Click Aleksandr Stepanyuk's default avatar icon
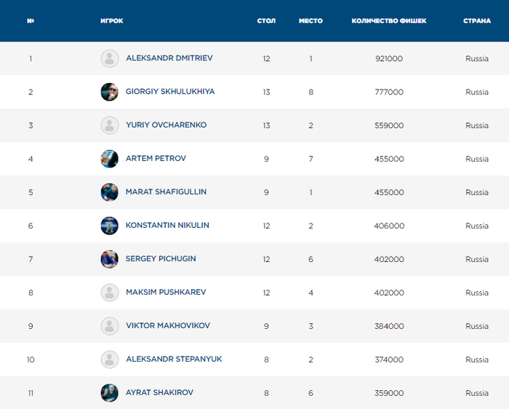The width and height of the screenshot is (509, 409). click(x=109, y=360)
